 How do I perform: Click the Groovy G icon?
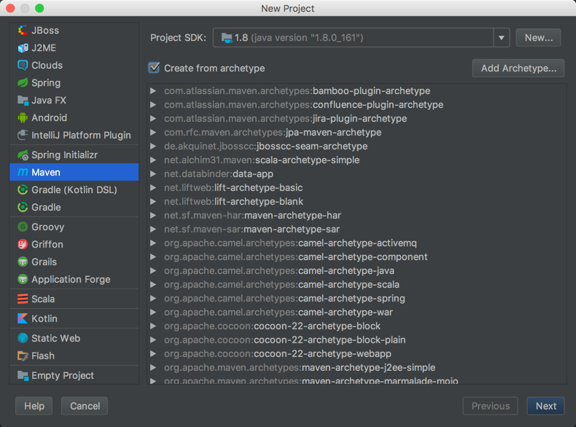pyautogui.click(x=23, y=227)
